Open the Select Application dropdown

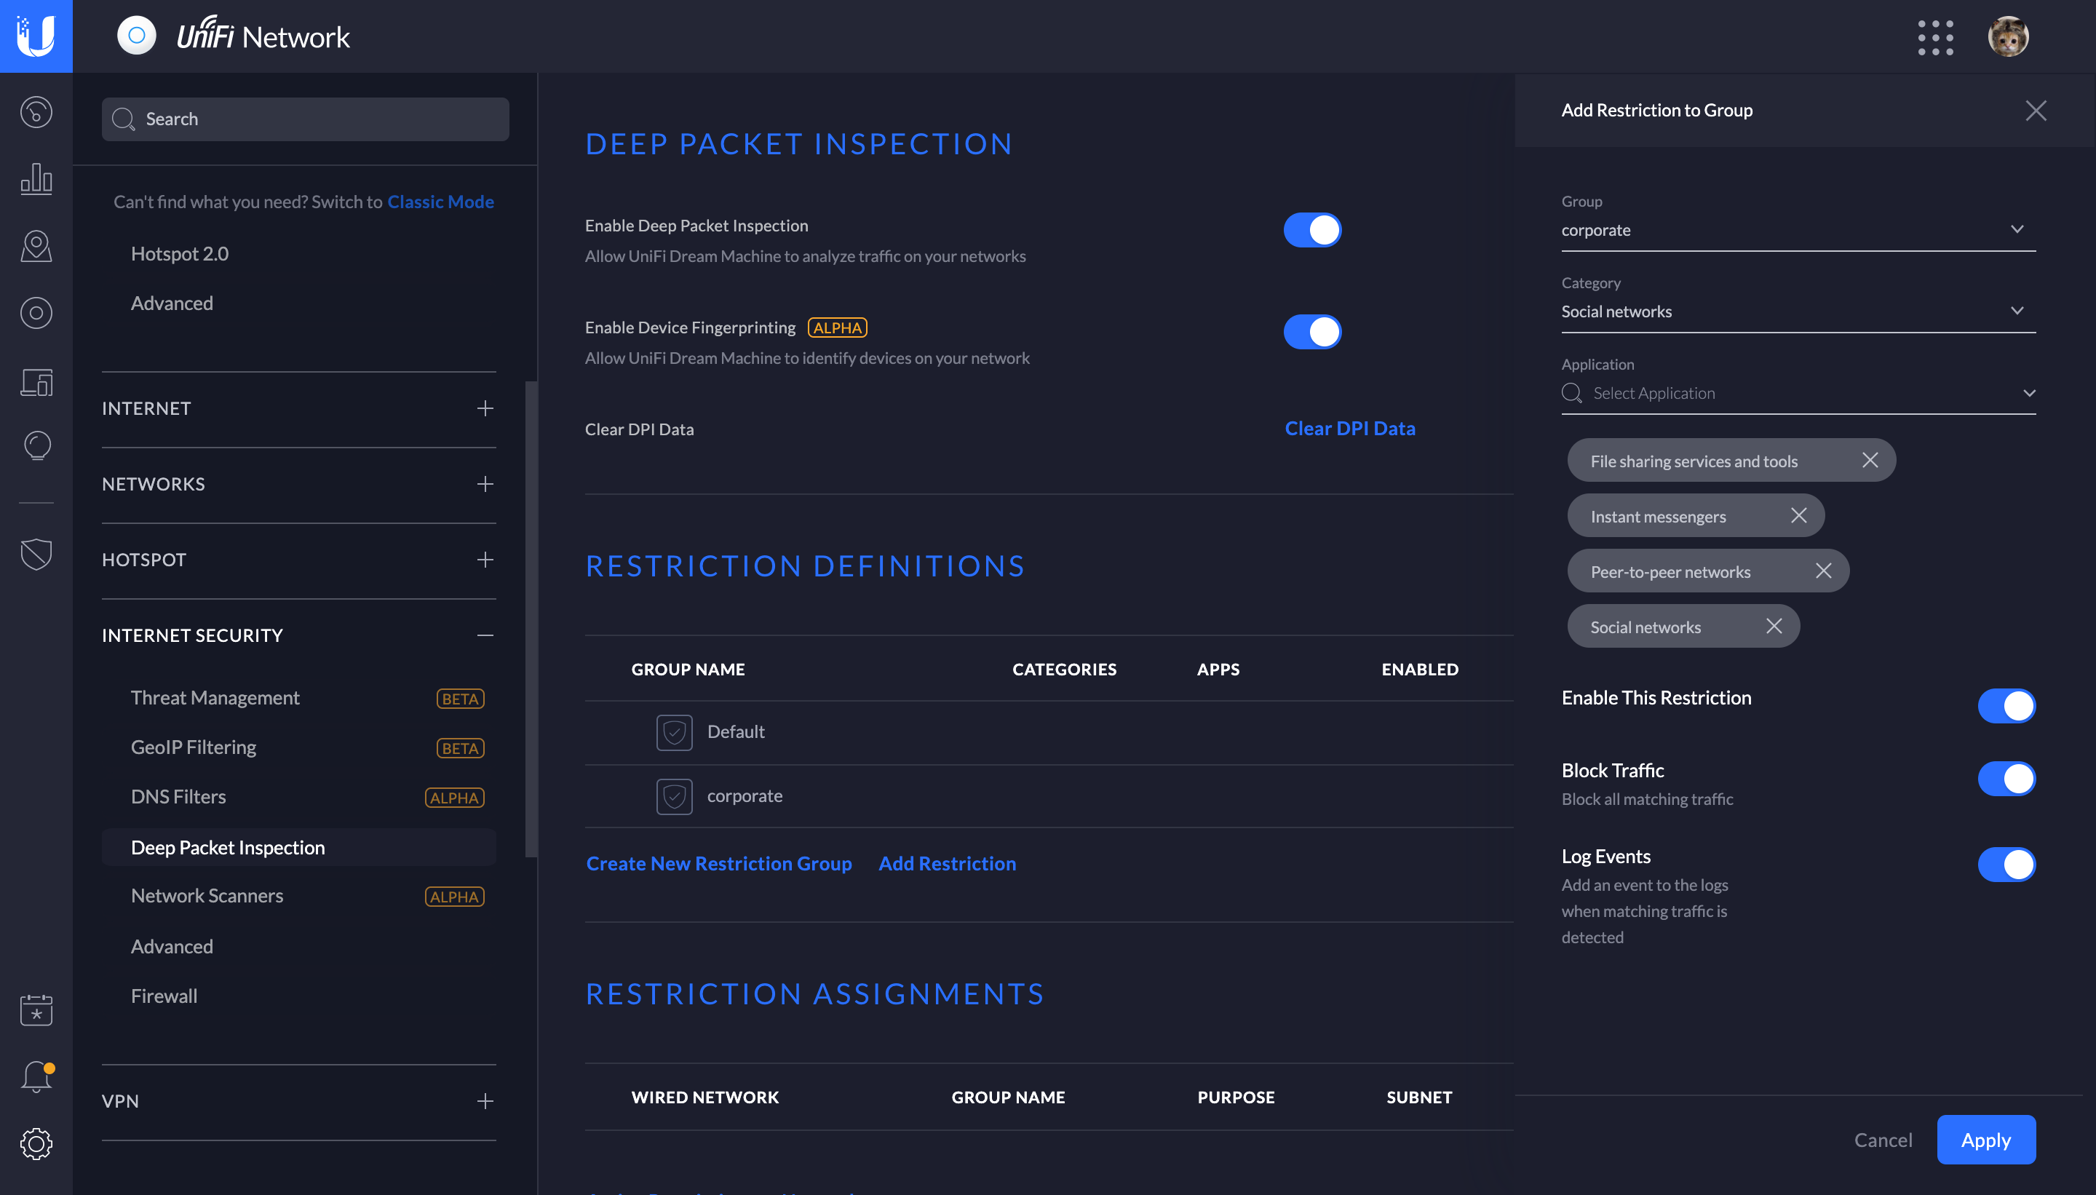(x=1798, y=393)
